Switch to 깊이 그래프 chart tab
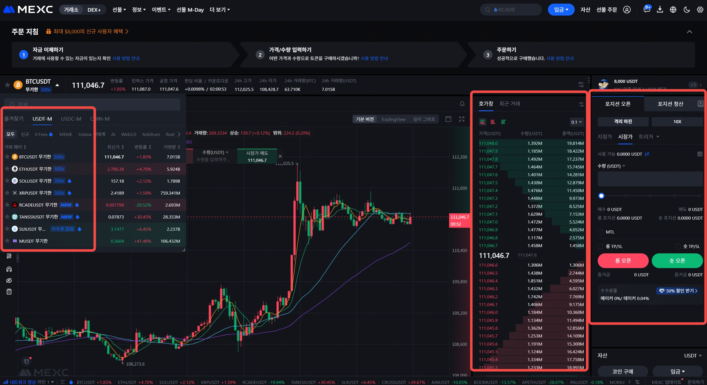The image size is (707, 385). 424,119
